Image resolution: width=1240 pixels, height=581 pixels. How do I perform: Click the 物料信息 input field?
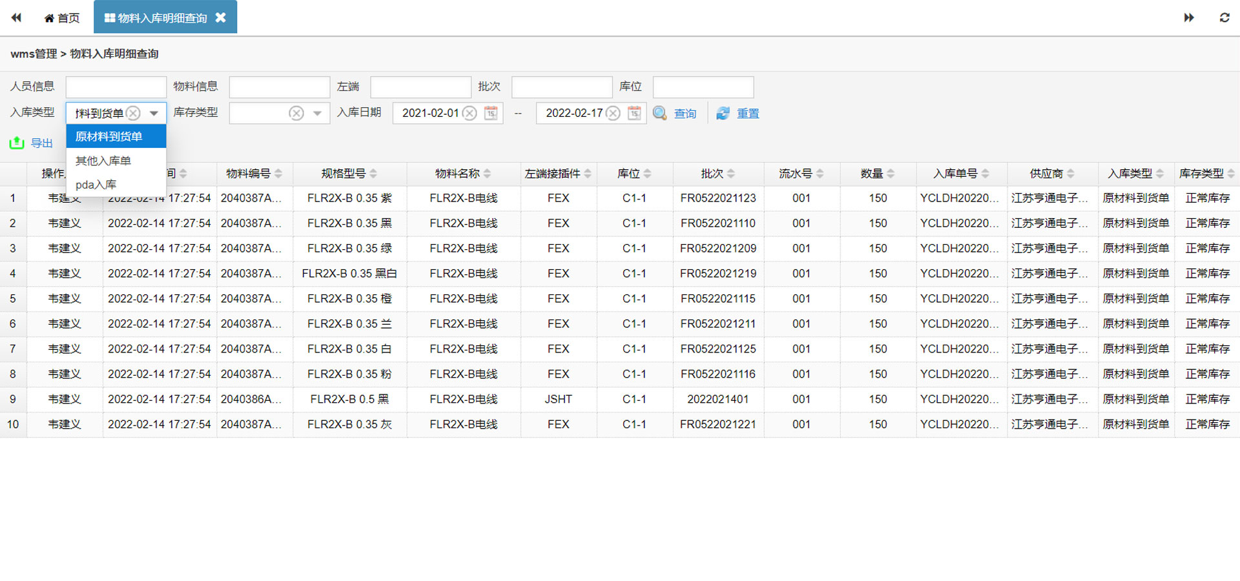(280, 87)
